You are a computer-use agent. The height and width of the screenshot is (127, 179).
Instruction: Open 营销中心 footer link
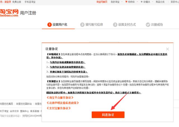[x=24, y=111]
